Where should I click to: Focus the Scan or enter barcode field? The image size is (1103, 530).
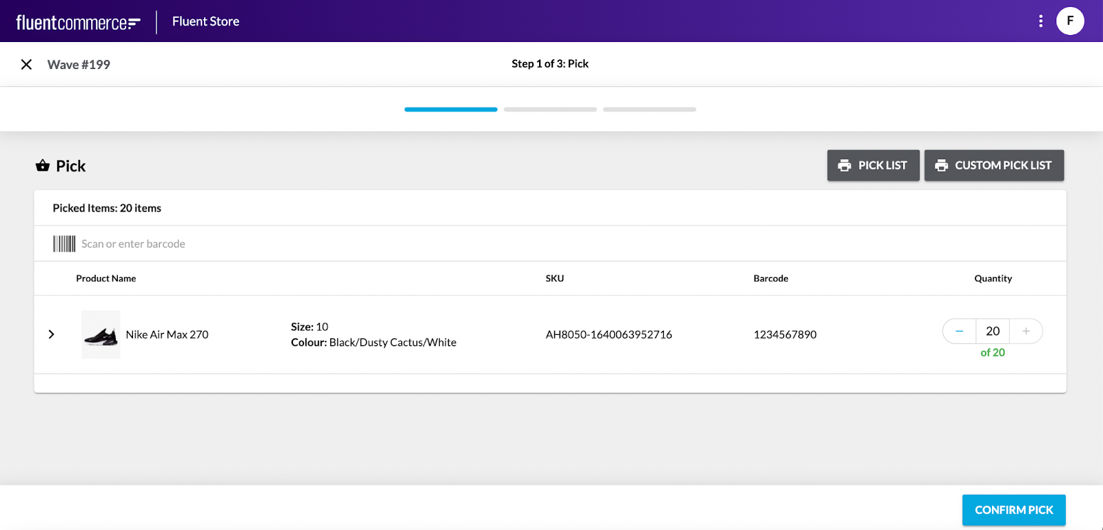point(276,244)
